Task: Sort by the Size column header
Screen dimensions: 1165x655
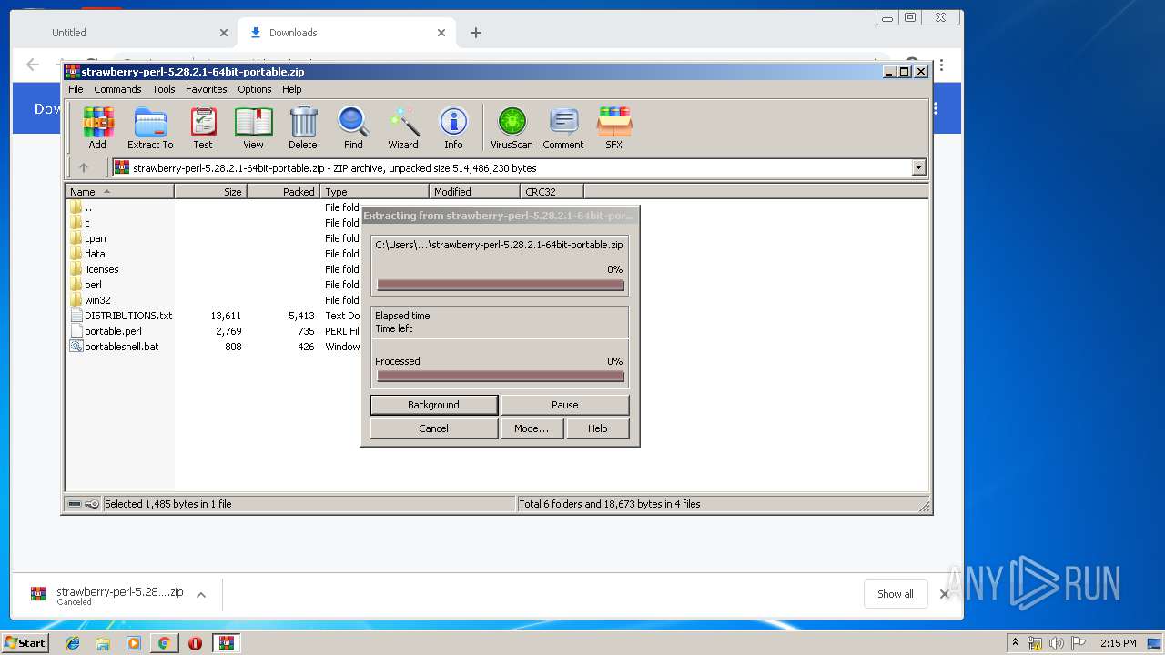Action: (x=210, y=192)
